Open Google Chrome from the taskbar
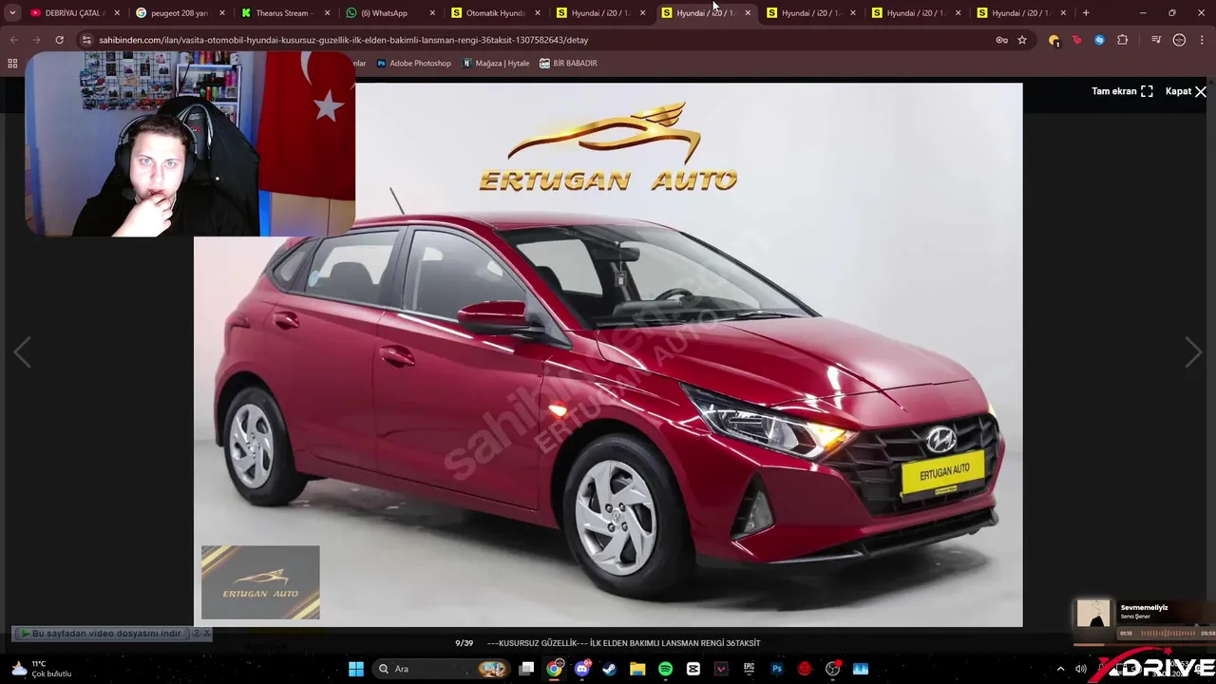 click(x=554, y=669)
